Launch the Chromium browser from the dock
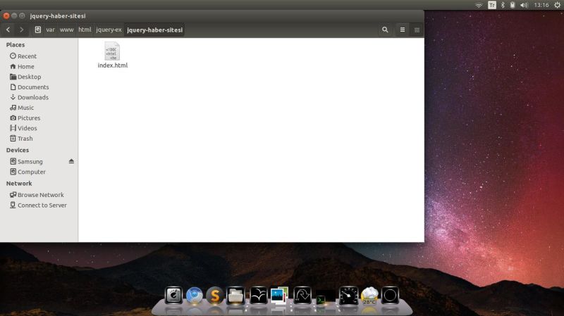 point(195,296)
